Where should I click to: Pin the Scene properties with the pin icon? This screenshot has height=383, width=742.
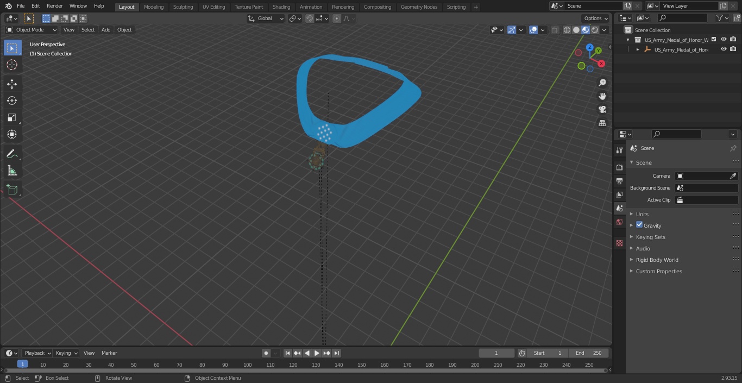coord(733,148)
